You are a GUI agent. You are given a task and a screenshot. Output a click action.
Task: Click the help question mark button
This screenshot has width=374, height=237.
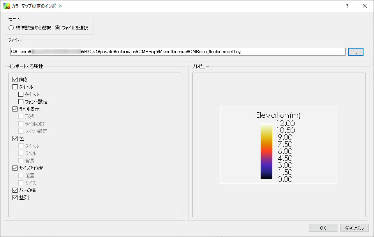tap(347, 6)
